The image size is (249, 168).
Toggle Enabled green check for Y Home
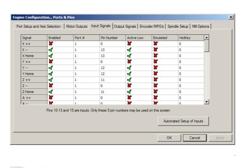[51, 74]
